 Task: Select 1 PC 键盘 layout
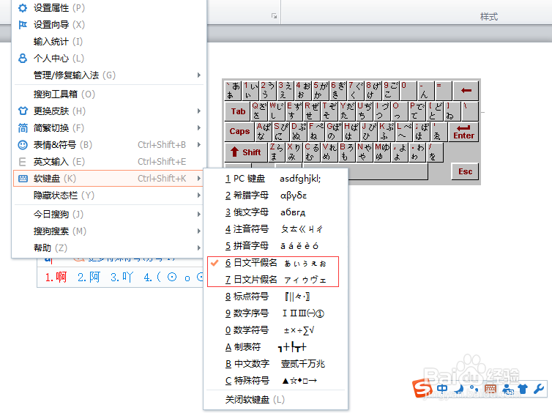pos(275,179)
